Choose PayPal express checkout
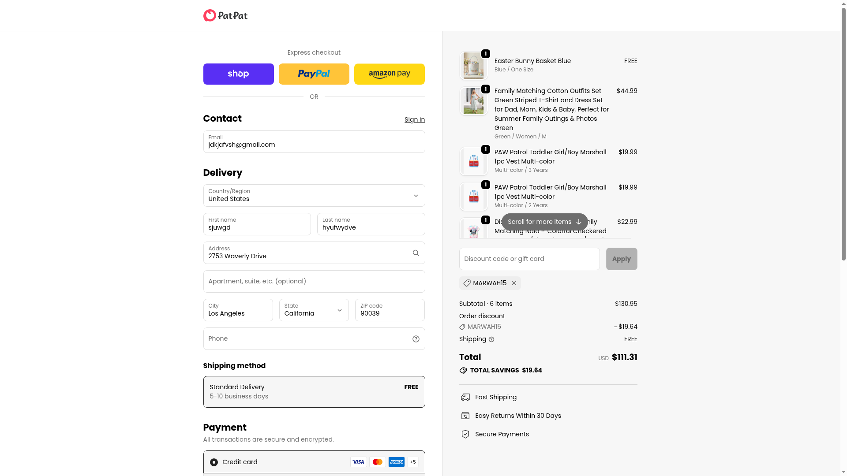This screenshot has width=847, height=476. 314,74
